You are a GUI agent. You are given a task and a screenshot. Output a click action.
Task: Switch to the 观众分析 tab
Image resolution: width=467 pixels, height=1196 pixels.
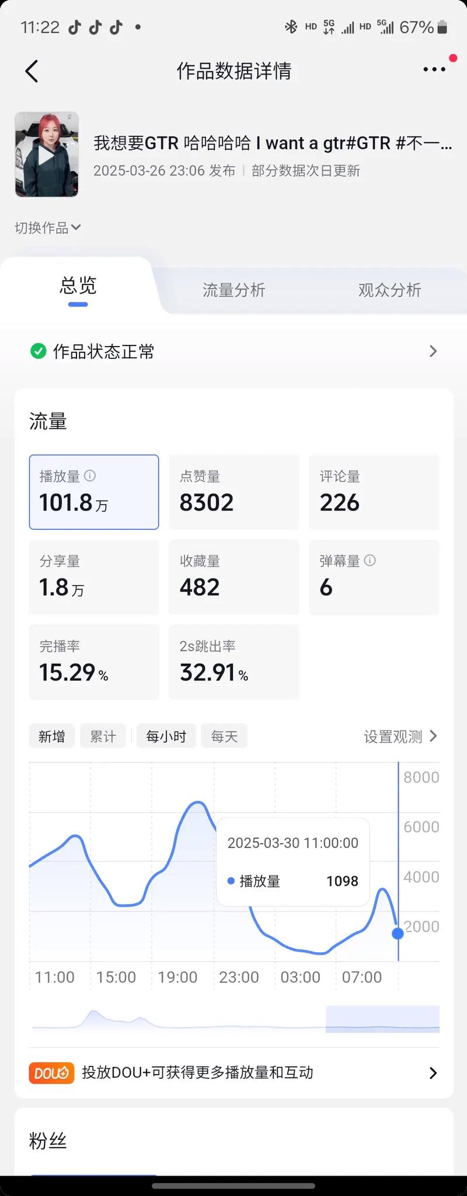tap(389, 290)
